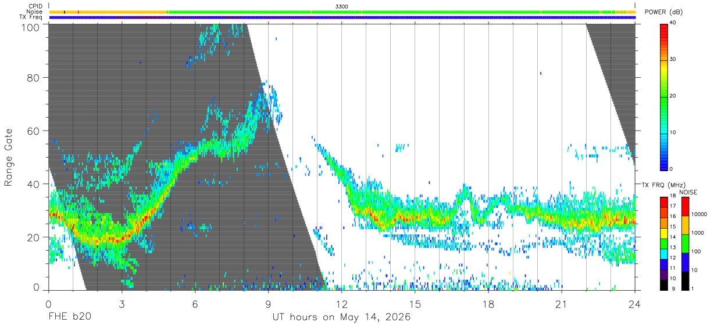The width and height of the screenshot is (714, 329).
Task: Click the power legend value 30
Action: point(673,59)
